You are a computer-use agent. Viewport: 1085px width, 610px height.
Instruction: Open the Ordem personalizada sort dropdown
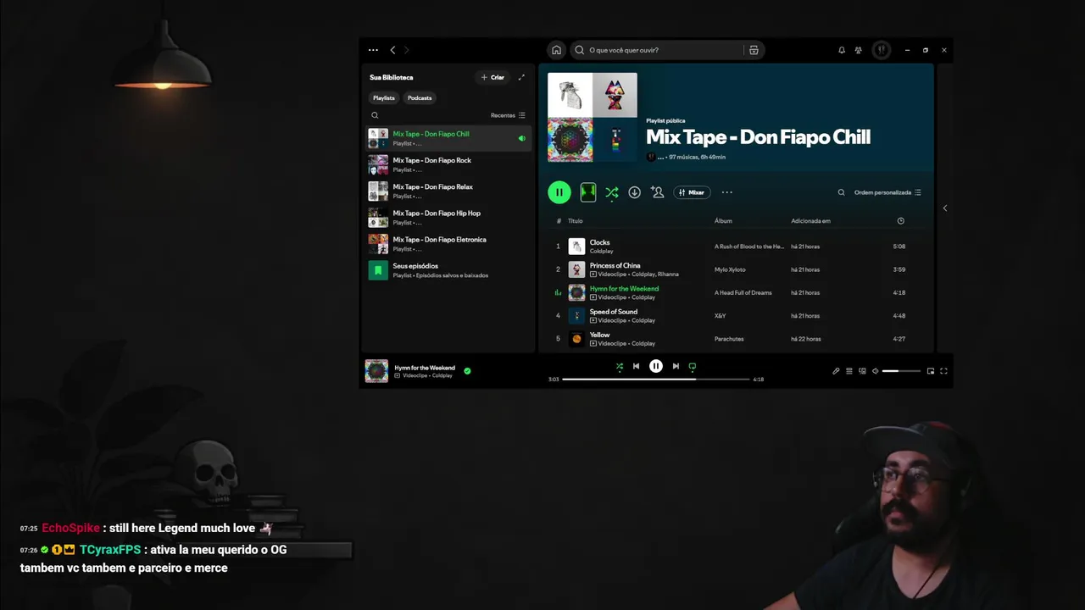coord(887,192)
